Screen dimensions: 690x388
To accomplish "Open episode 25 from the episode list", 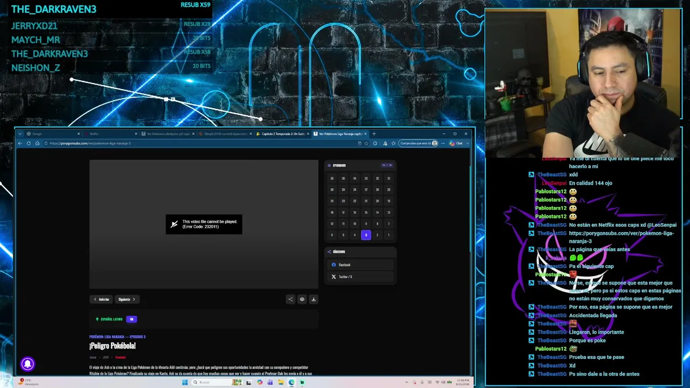I will pos(389,190).
